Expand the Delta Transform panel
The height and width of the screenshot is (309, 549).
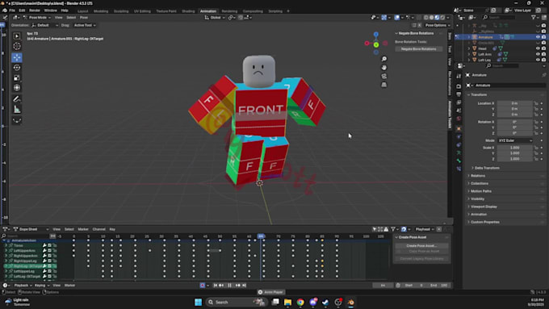pos(487,168)
